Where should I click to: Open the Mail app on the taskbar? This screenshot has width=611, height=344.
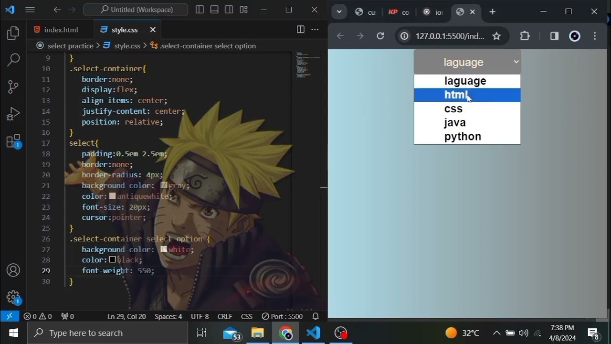[231, 333]
